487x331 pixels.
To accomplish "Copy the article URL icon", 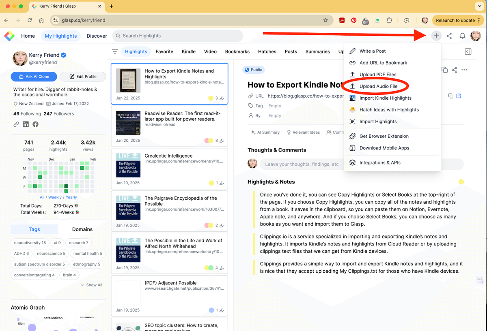I will (450, 96).
